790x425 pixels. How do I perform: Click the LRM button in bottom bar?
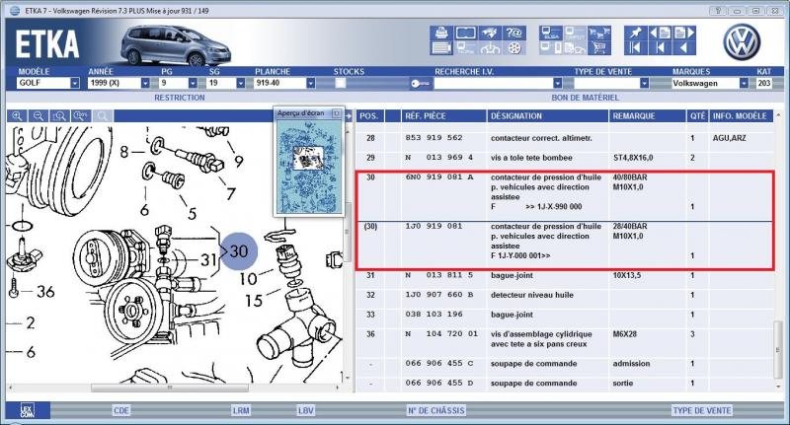(241, 410)
